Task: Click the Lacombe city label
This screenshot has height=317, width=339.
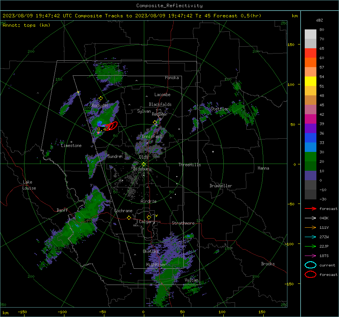Action: (162, 95)
